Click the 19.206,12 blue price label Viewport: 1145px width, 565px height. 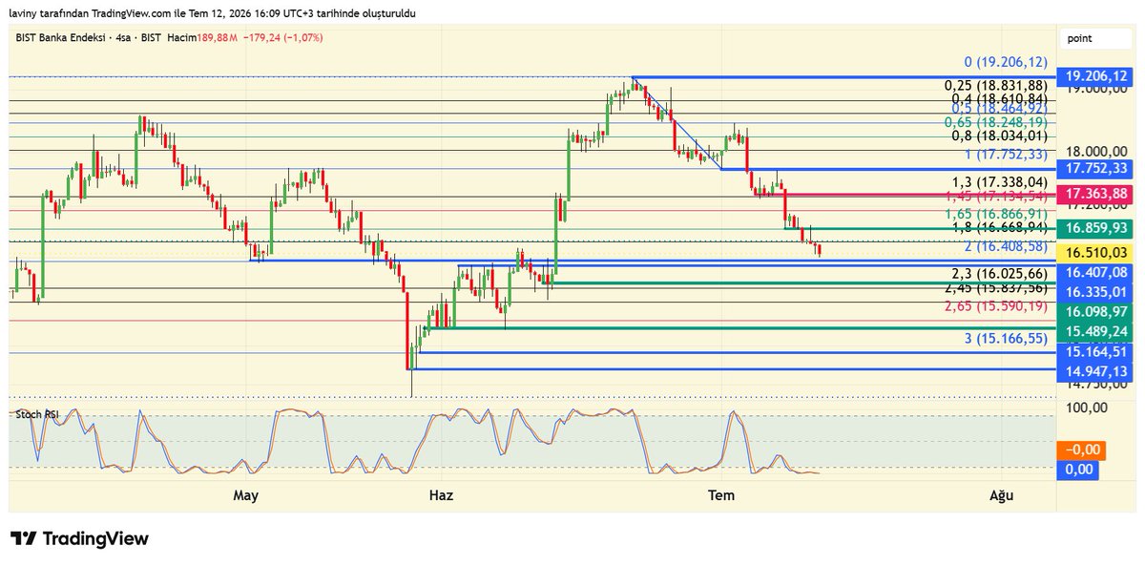pos(1096,76)
